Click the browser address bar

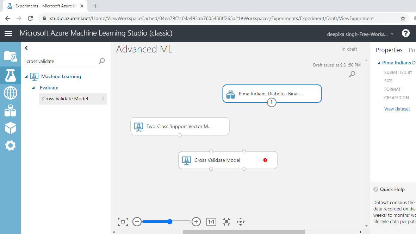pos(223,18)
